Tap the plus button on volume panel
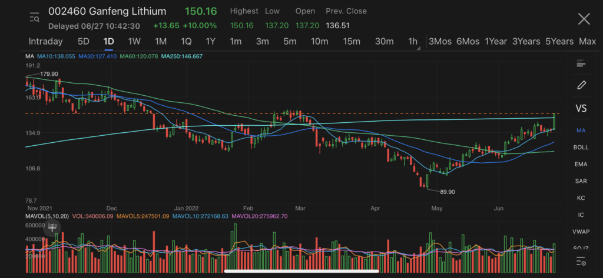Screen dimensions: 603x278 (x=52, y=228)
